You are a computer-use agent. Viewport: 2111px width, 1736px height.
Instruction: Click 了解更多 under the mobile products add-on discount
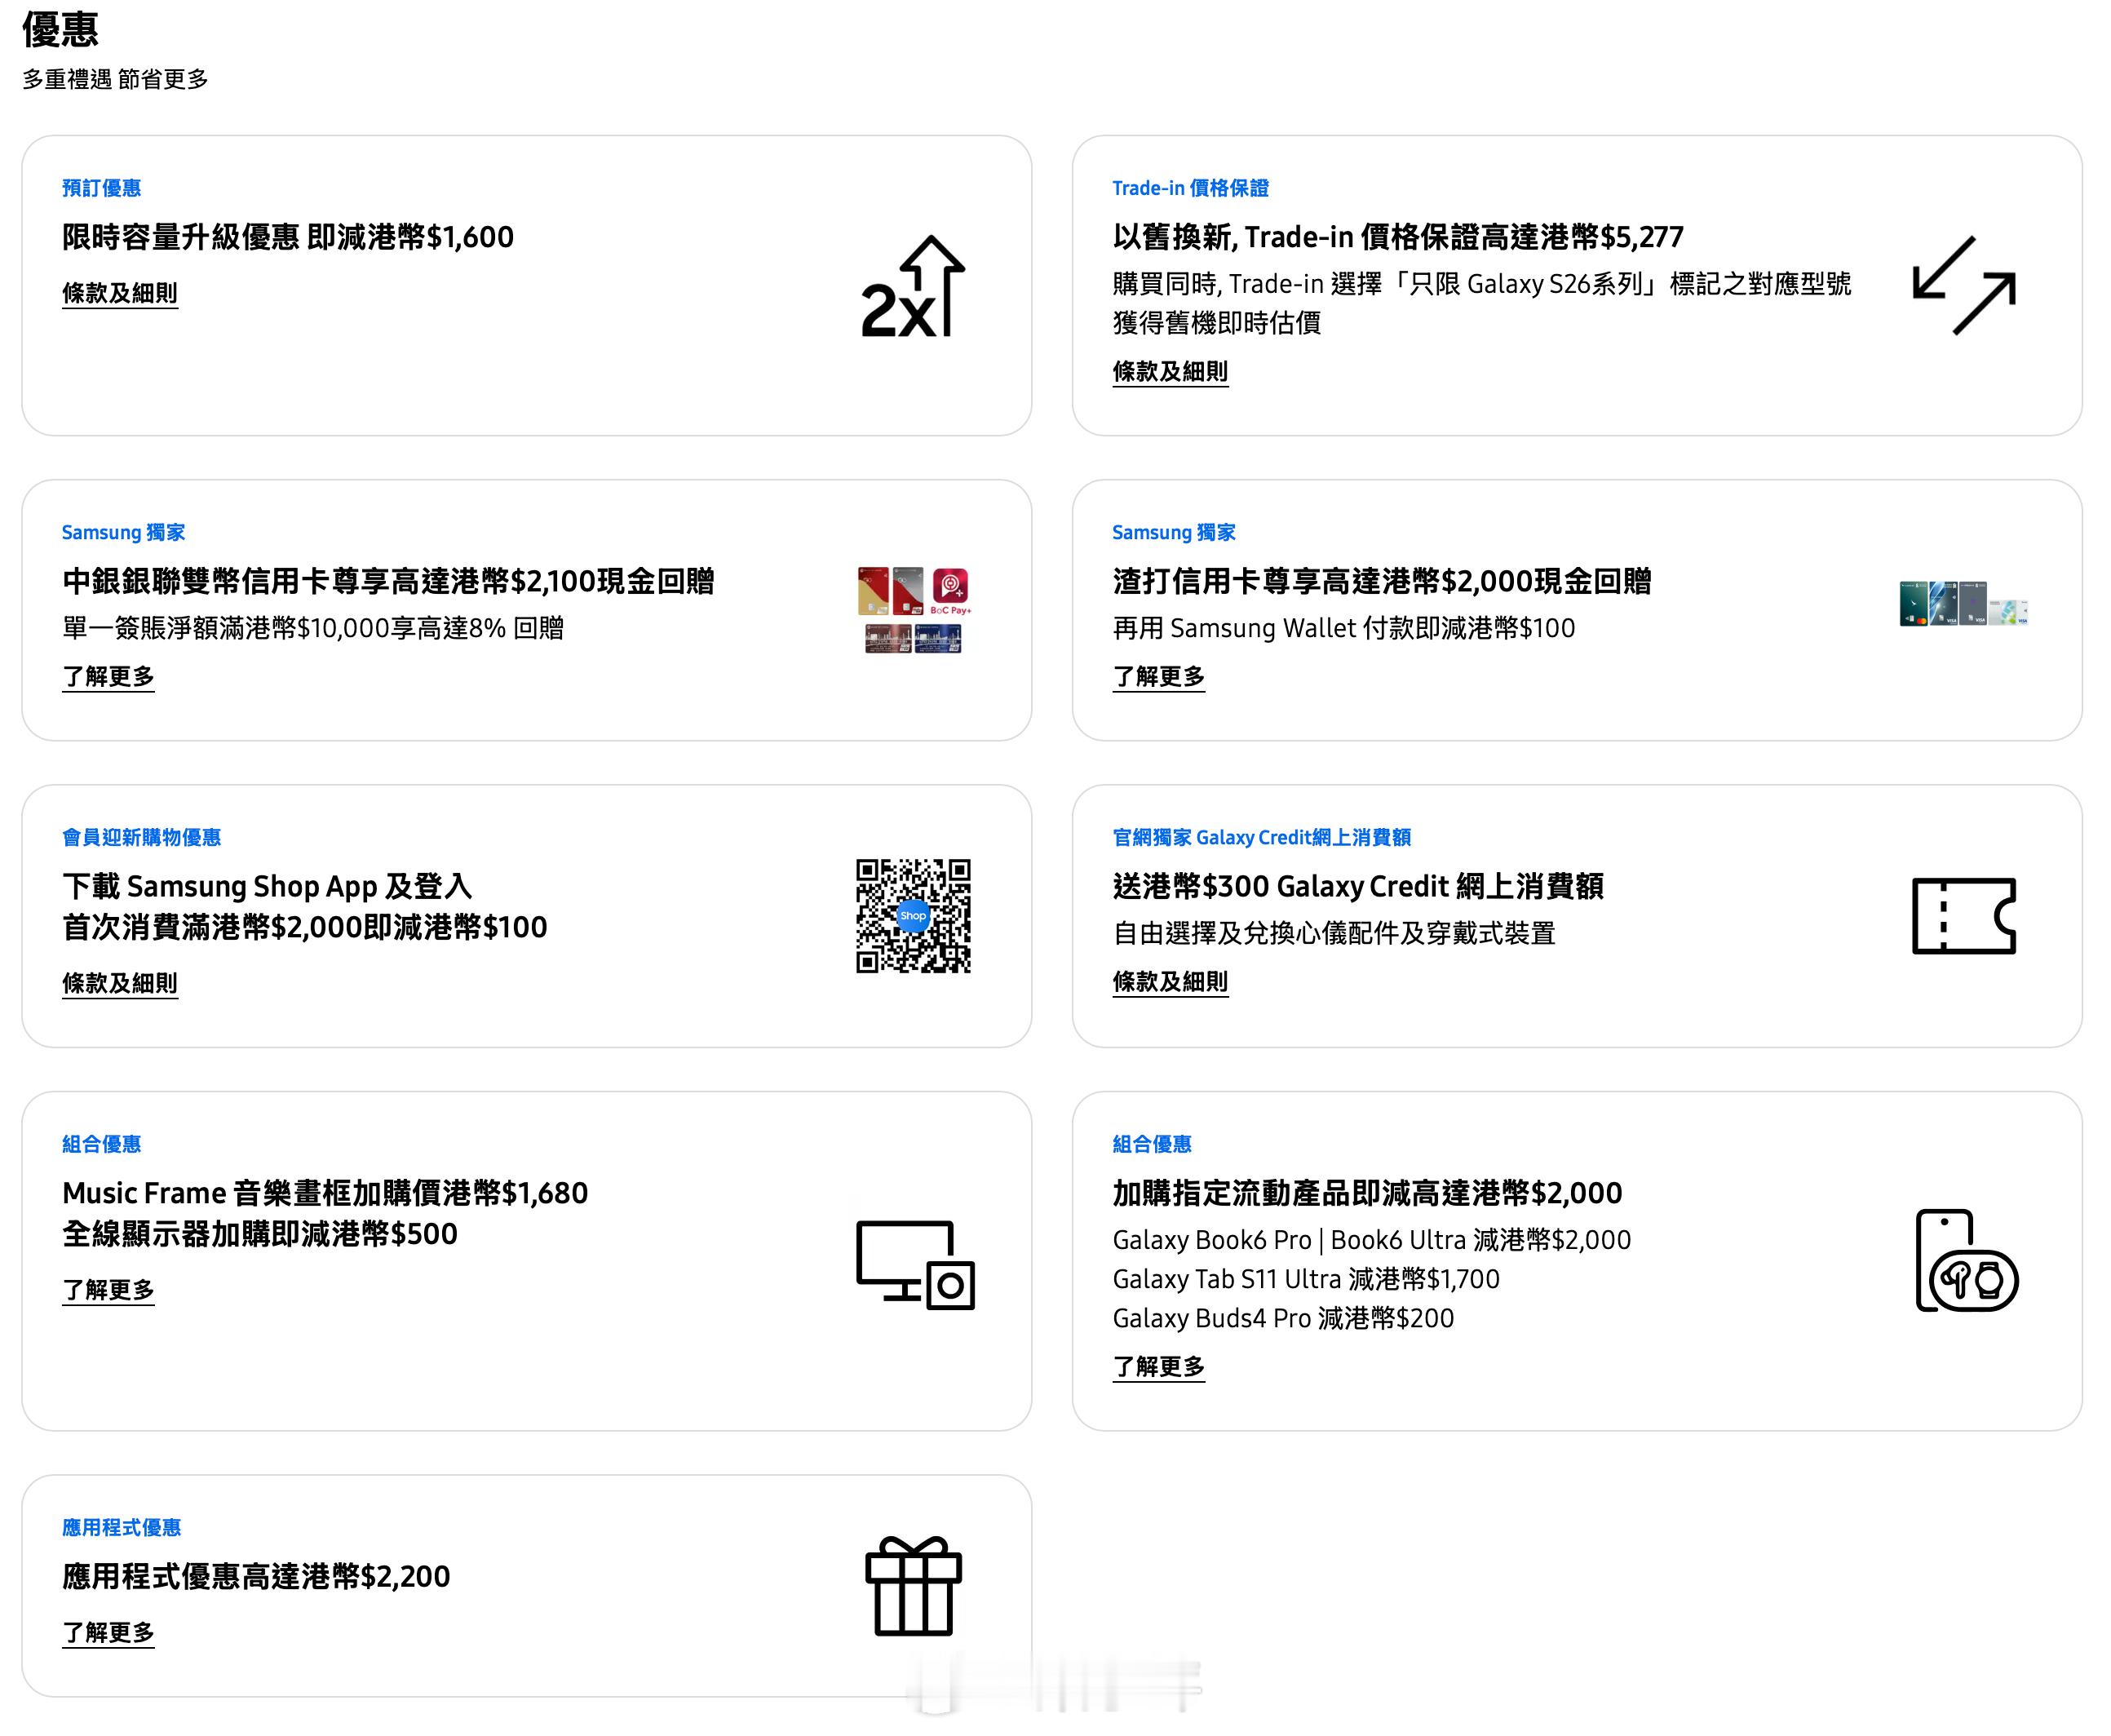pos(1158,1367)
